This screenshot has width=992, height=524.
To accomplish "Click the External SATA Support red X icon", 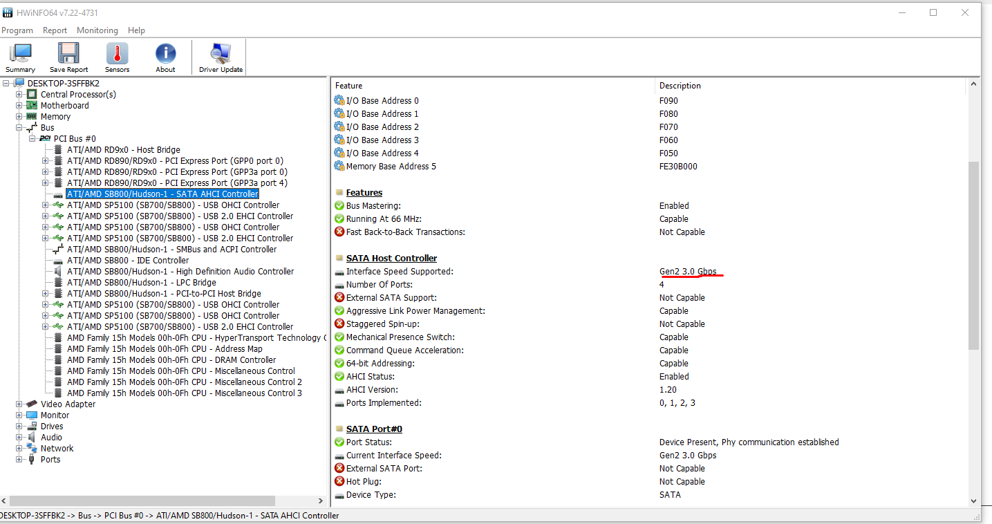I will tap(339, 297).
